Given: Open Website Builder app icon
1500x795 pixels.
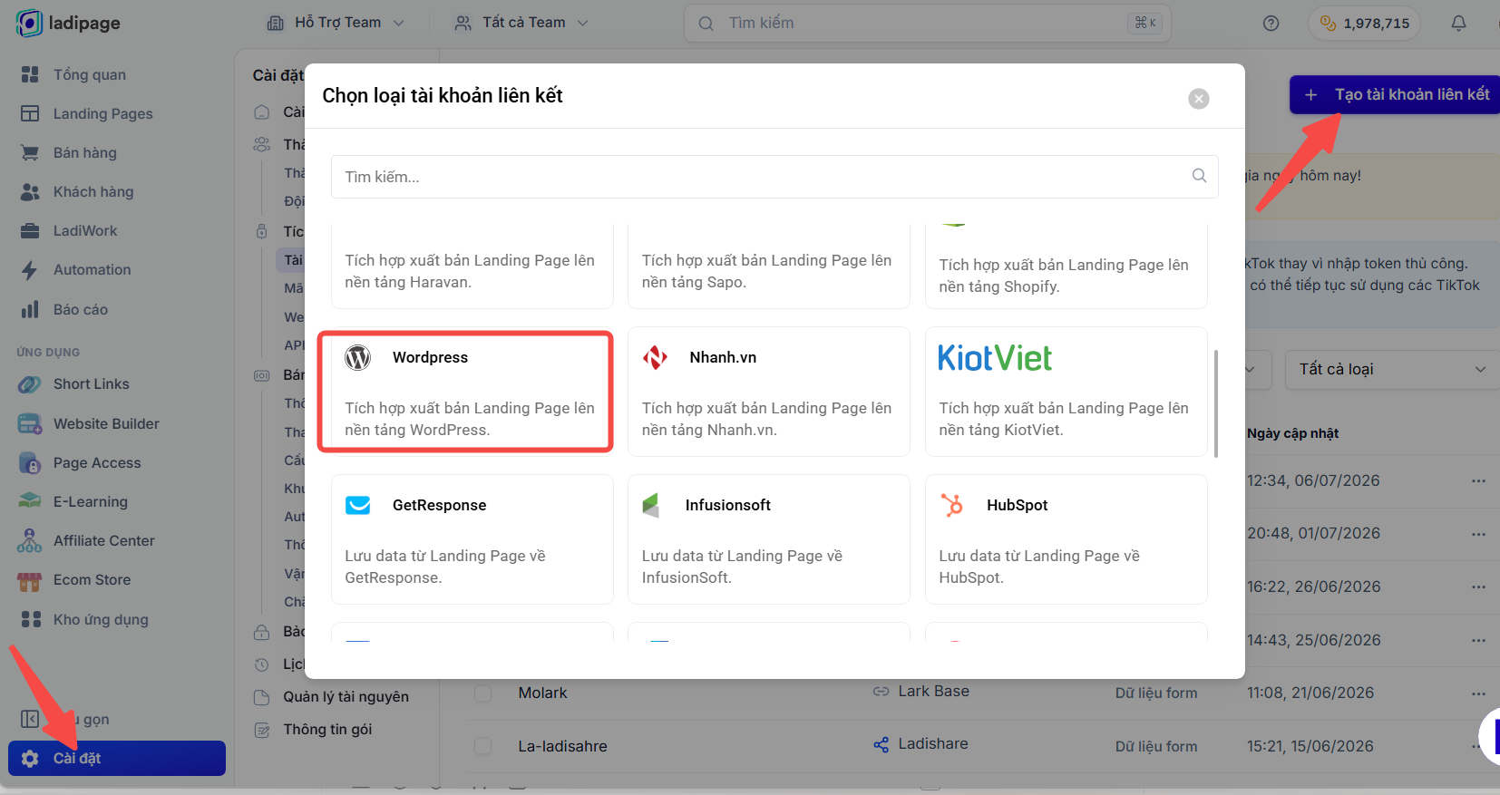Looking at the screenshot, I should tap(30, 423).
